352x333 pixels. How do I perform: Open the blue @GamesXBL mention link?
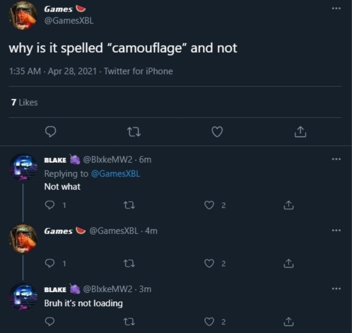(x=115, y=174)
